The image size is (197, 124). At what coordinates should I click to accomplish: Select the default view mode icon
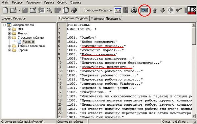tap(118, 10)
